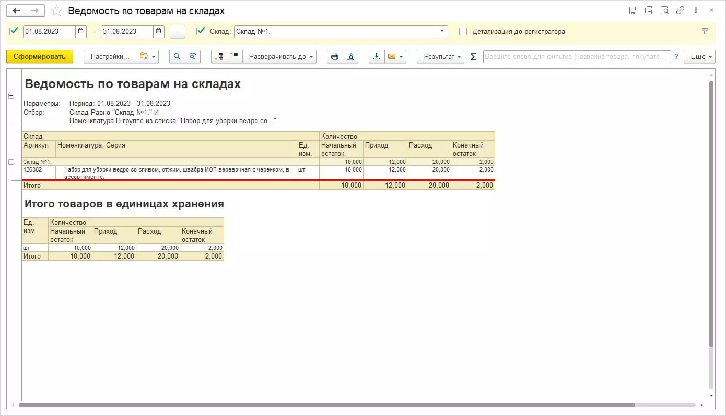
Task: Expand all groups using the second grouping icon
Action: click(x=235, y=56)
